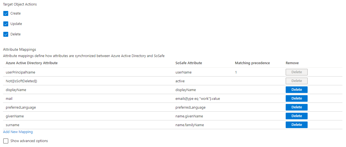Enable Show advanced options checkbox
This screenshot has width=346, height=147.
pyautogui.click(x=6, y=141)
